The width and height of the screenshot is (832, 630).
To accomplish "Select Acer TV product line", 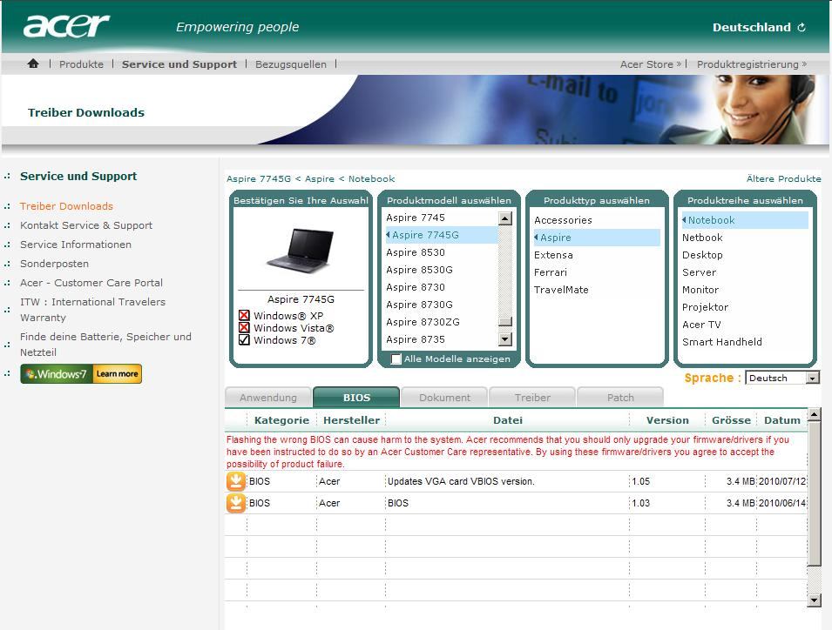I will 701,325.
